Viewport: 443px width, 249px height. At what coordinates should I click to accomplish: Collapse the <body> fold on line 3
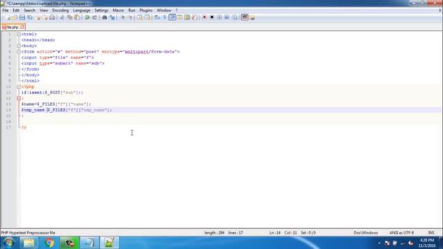[19, 46]
